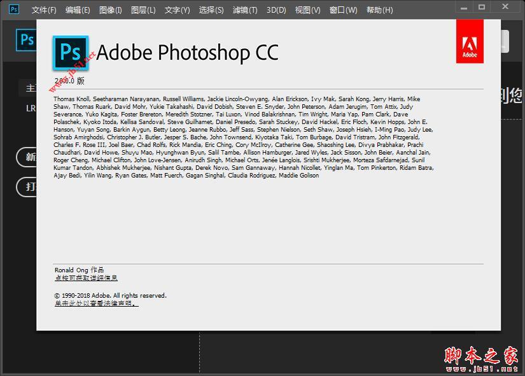Click the Photoshop logo in About dialog
The height and width of the screenshot is (376, 525).
point(71,53)
